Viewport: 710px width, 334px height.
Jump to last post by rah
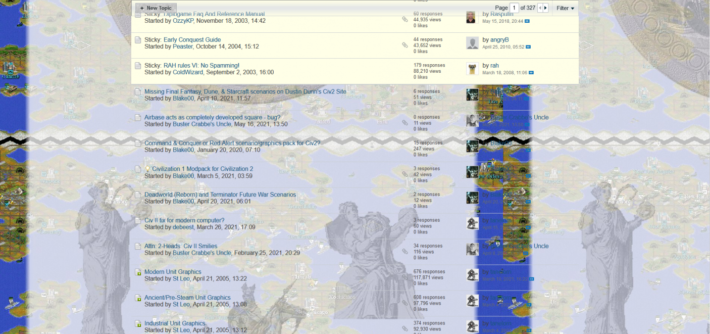click(x=531, y=73)
